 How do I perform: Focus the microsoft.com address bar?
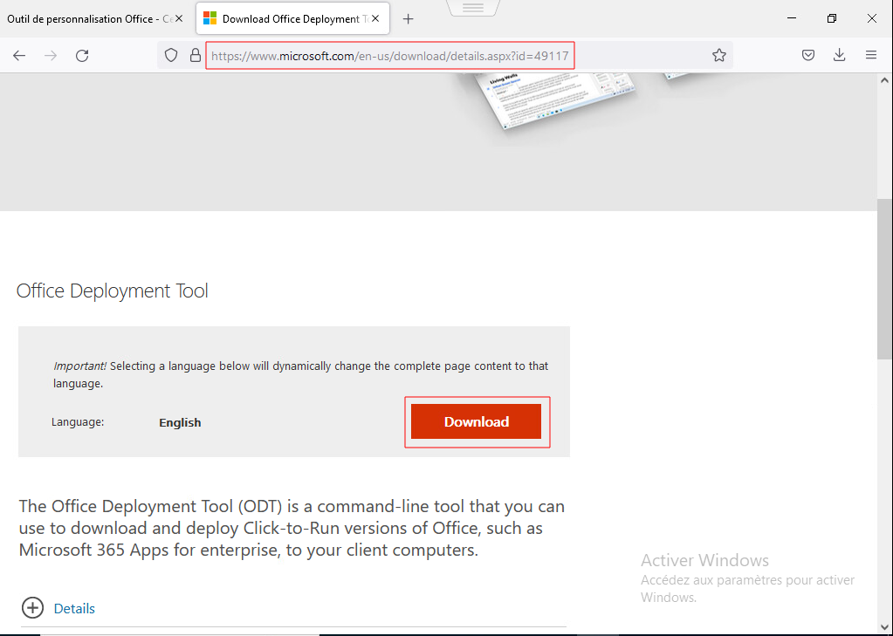[436, 56]
